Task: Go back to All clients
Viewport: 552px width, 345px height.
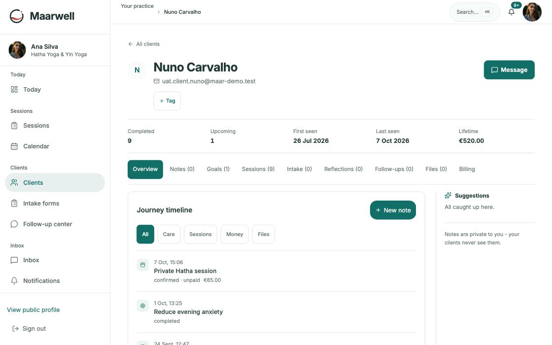Action: [x=143, y=44]
